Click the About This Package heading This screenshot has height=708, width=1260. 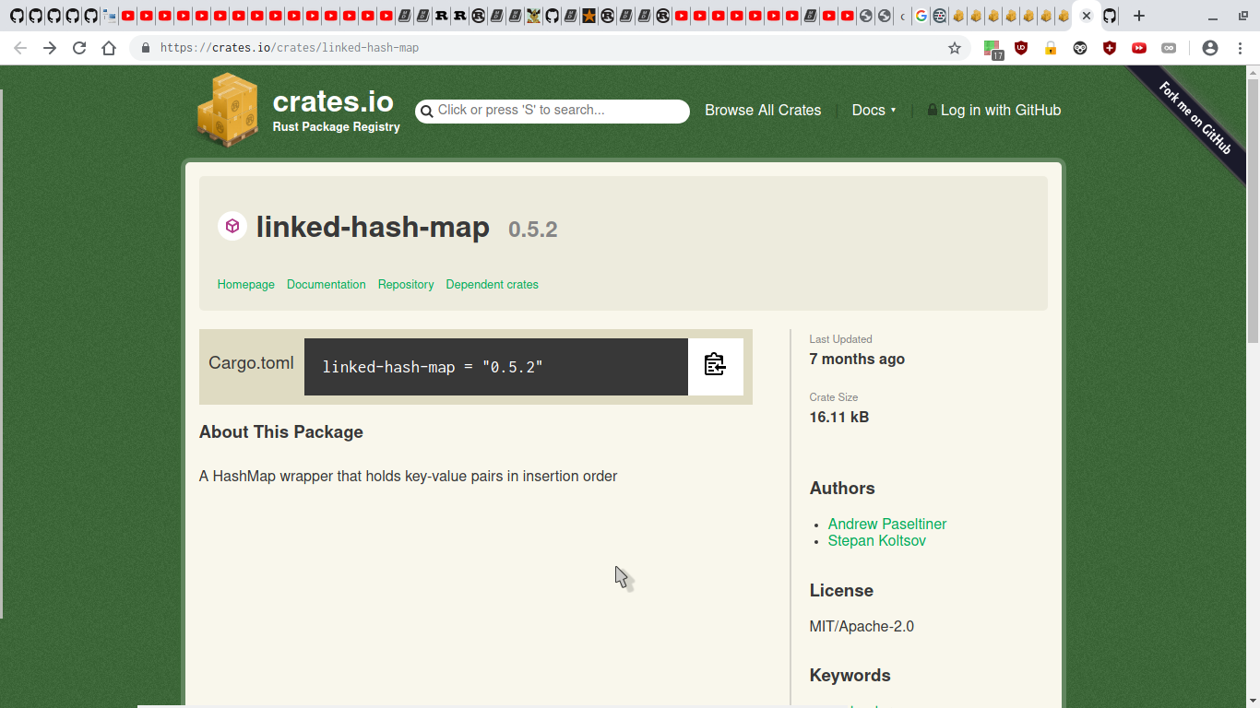point(281,431)
